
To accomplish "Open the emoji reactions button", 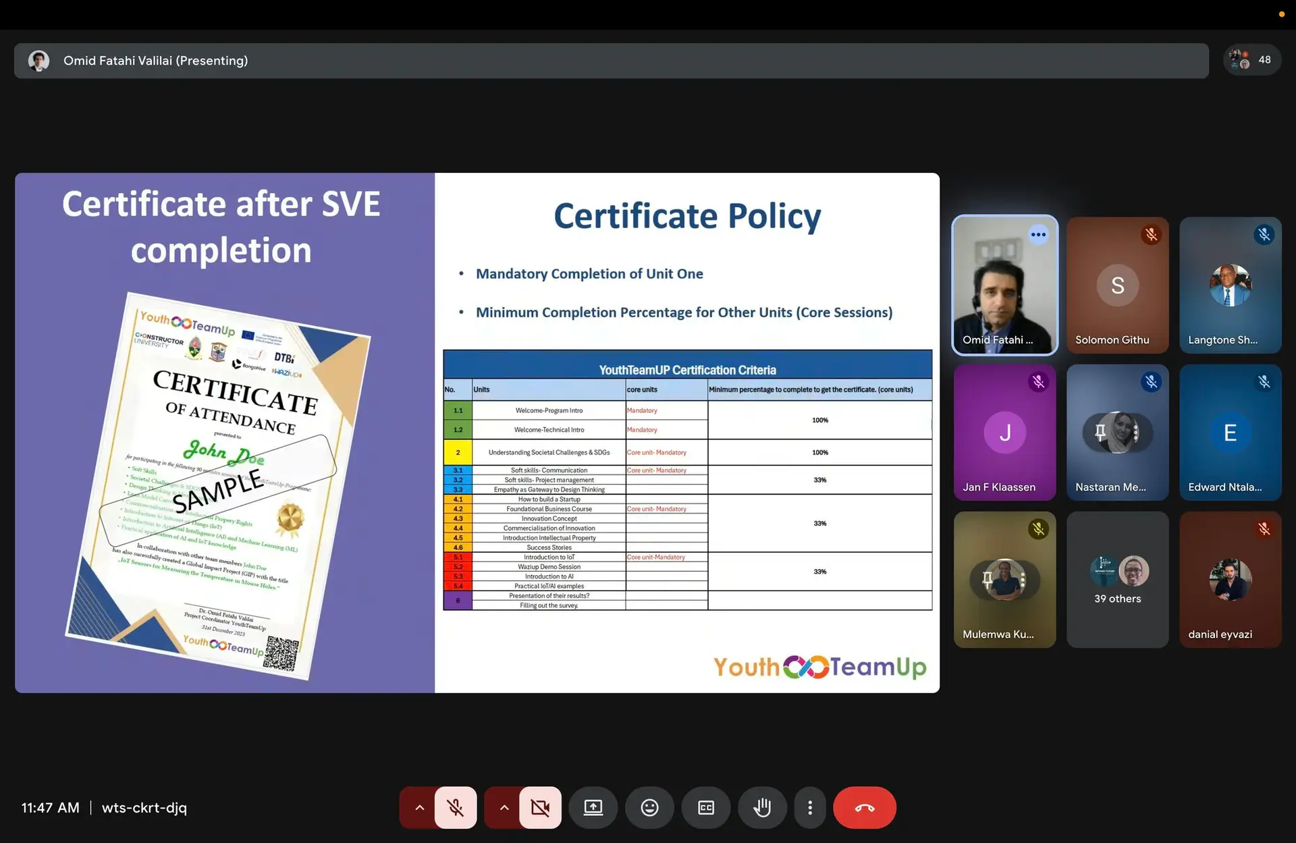I will tap(649, 807).
